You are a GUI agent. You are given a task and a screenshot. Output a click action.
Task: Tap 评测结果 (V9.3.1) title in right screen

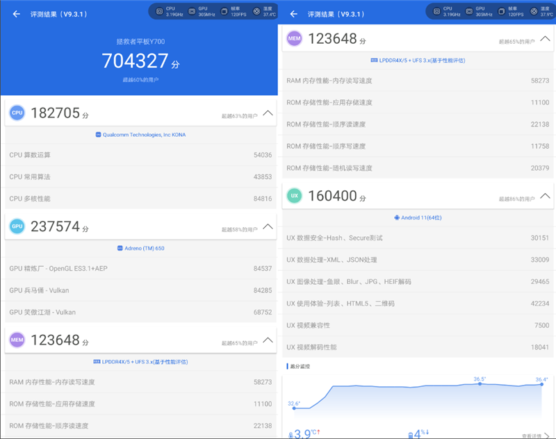point(336,14)
